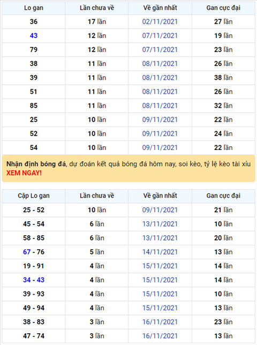
Task: Click '24 lần' in row 52
Action: 223,133
